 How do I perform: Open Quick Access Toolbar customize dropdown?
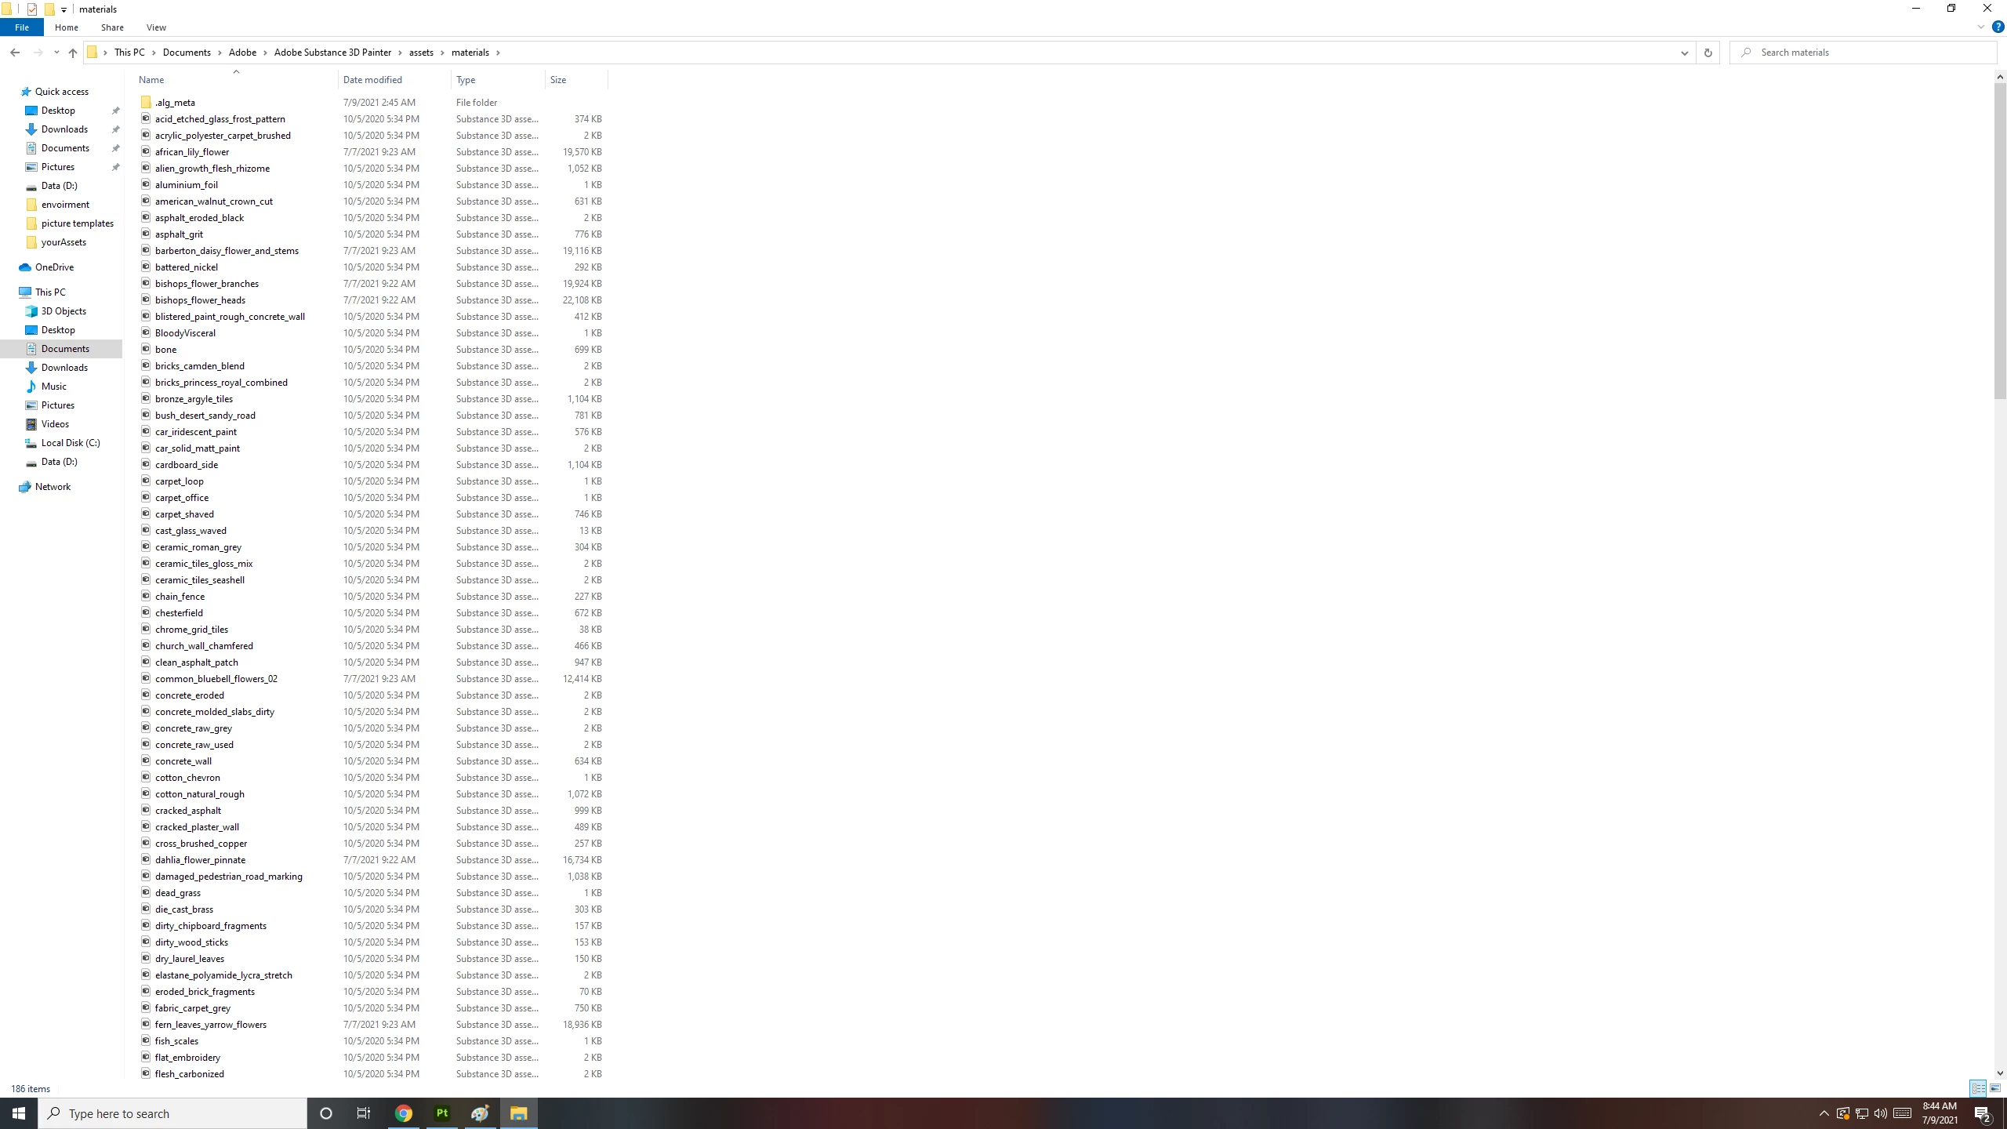[x=64, y=9]
